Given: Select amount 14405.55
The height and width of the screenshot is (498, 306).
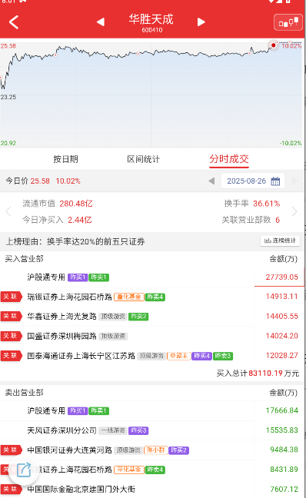Looking at the screenshot, I should tap(282, 317).
